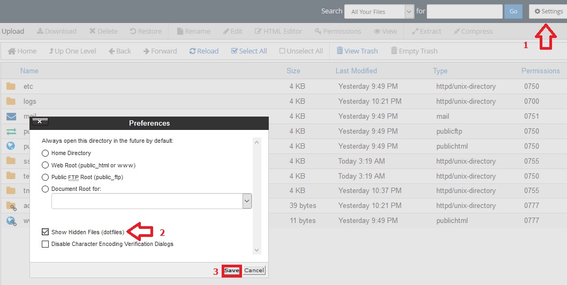Screen dimensions: 567x285
Task: Select the logs folder name
Action: pyautogui.click(x=29, y=102)
